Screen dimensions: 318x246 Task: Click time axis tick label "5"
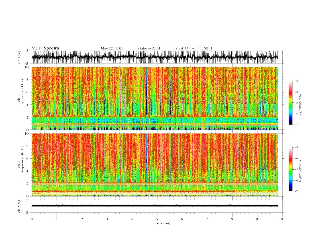point(157,219)
